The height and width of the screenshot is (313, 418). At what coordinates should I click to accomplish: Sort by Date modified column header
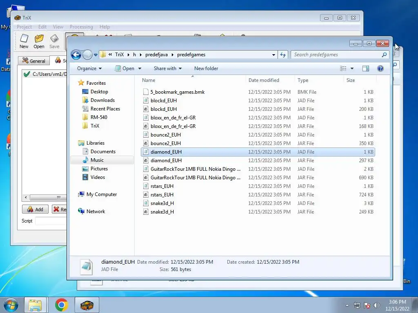(270, 80)
